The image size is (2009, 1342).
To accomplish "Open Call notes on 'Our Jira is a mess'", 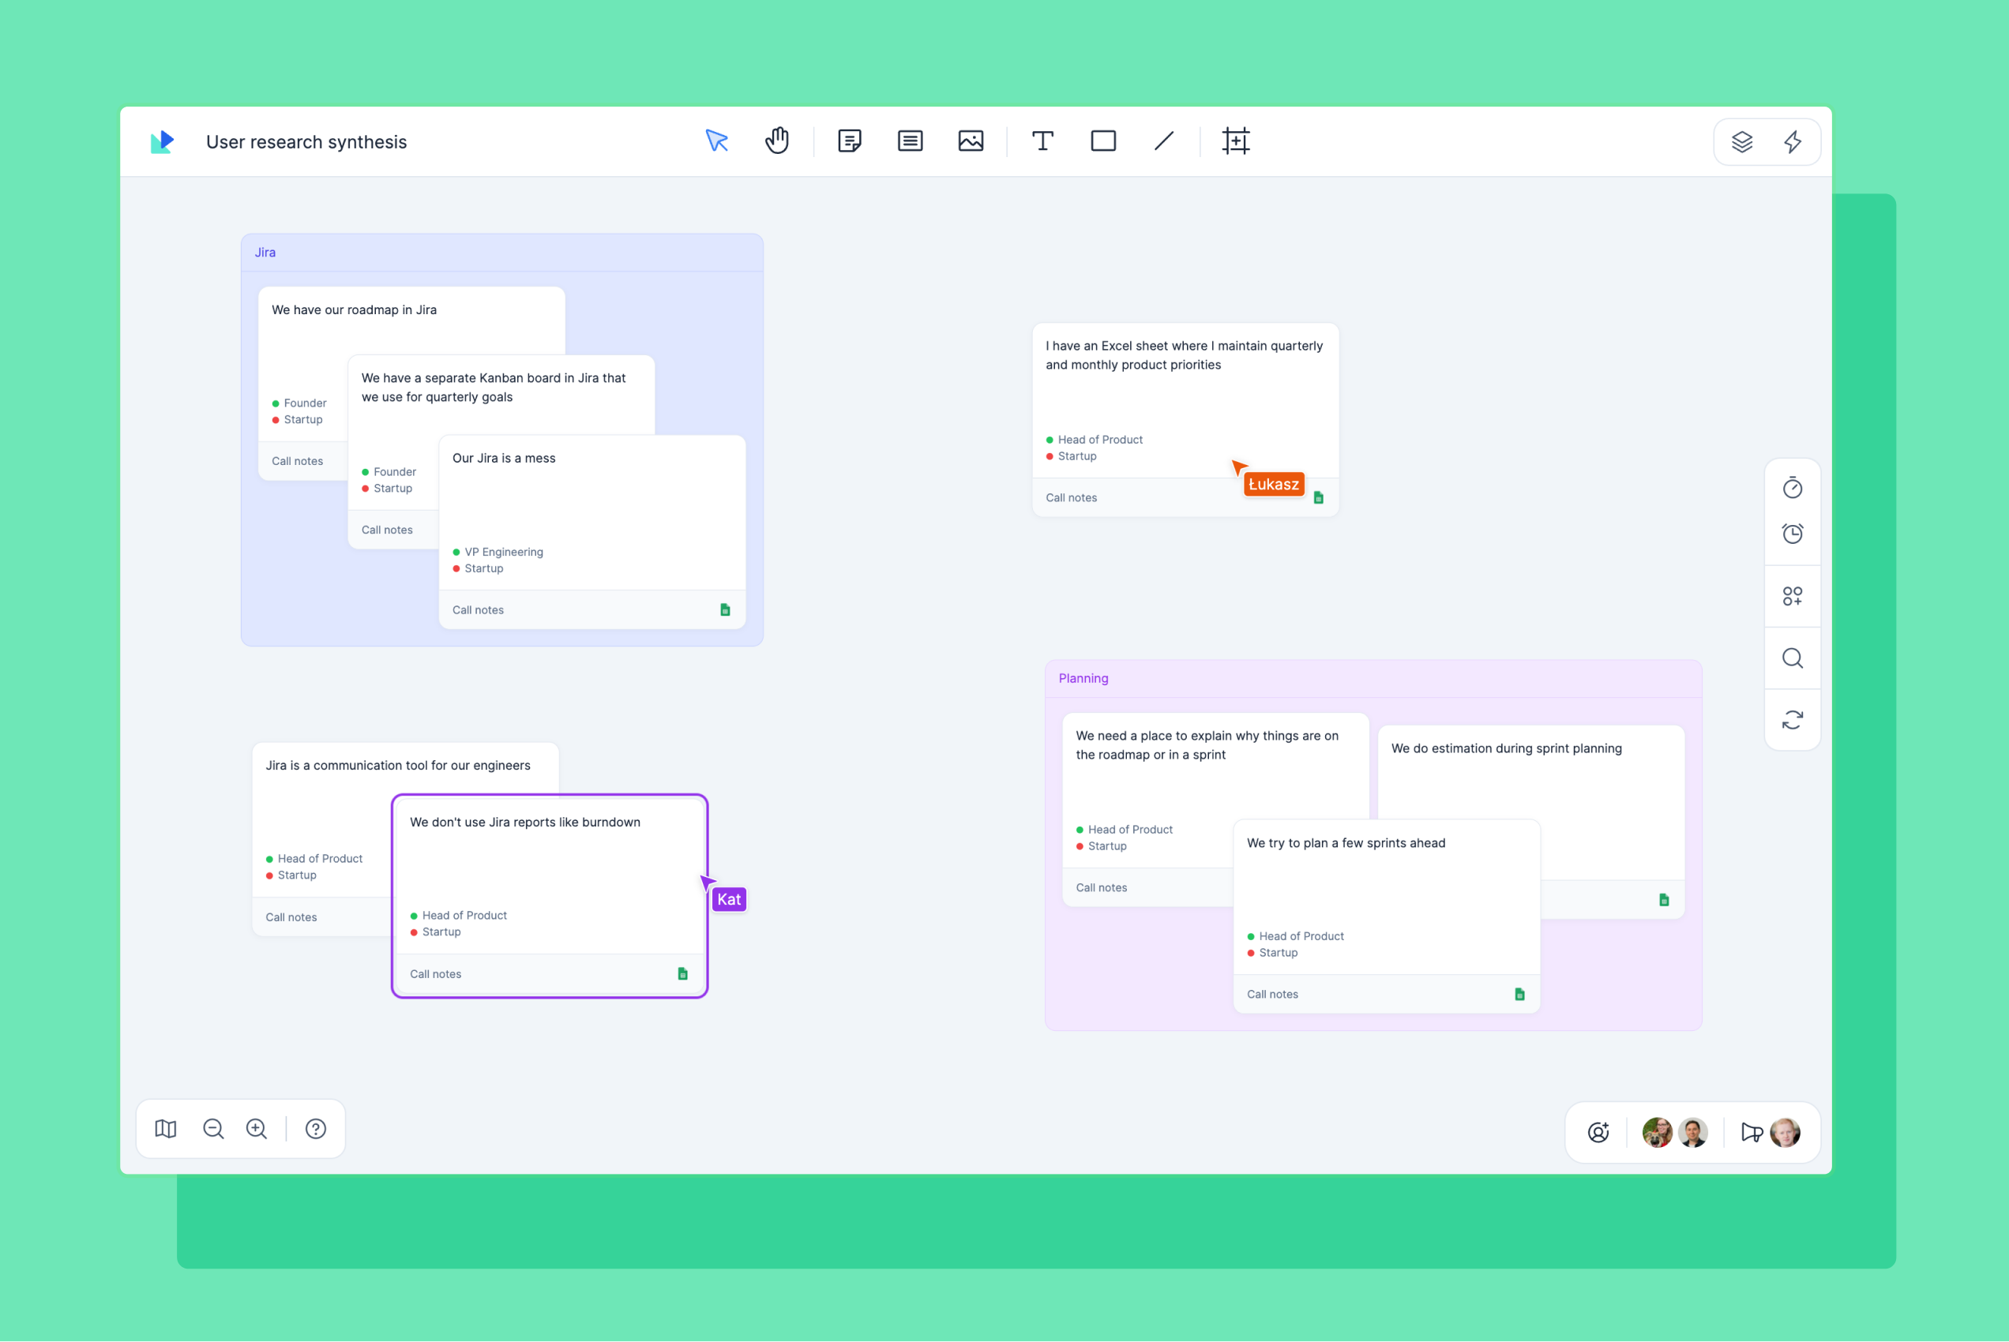I will 478,609.
